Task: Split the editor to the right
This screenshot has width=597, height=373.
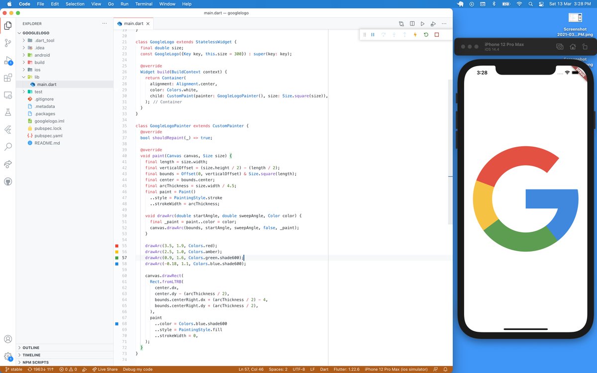Action: pyautogui.click(x=412, y=23)
